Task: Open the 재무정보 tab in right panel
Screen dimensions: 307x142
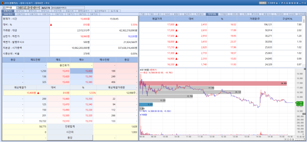Action: pos(280,14)
